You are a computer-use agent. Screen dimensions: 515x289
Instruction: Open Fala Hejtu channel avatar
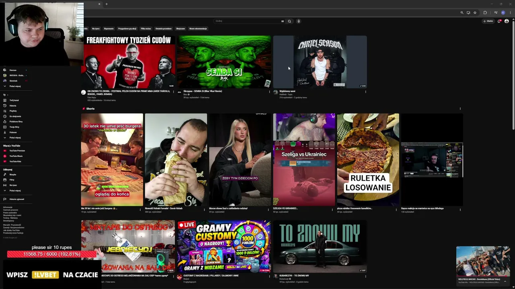(x=83, y=92)
